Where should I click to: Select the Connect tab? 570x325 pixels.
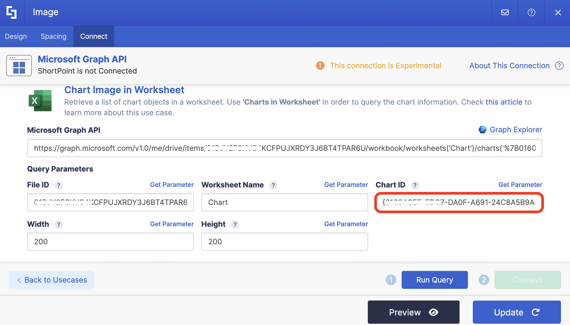(x=94, y=36)
